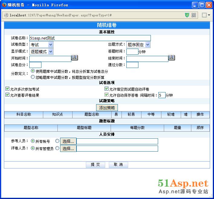Click the site identity globe icon
This screenshot has height=199, width=214.
[x=6, y=15]
